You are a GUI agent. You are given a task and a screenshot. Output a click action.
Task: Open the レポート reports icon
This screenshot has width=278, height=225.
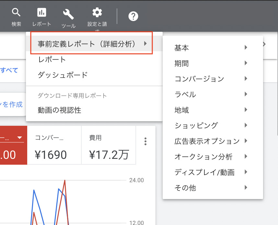tap(41, 13)
